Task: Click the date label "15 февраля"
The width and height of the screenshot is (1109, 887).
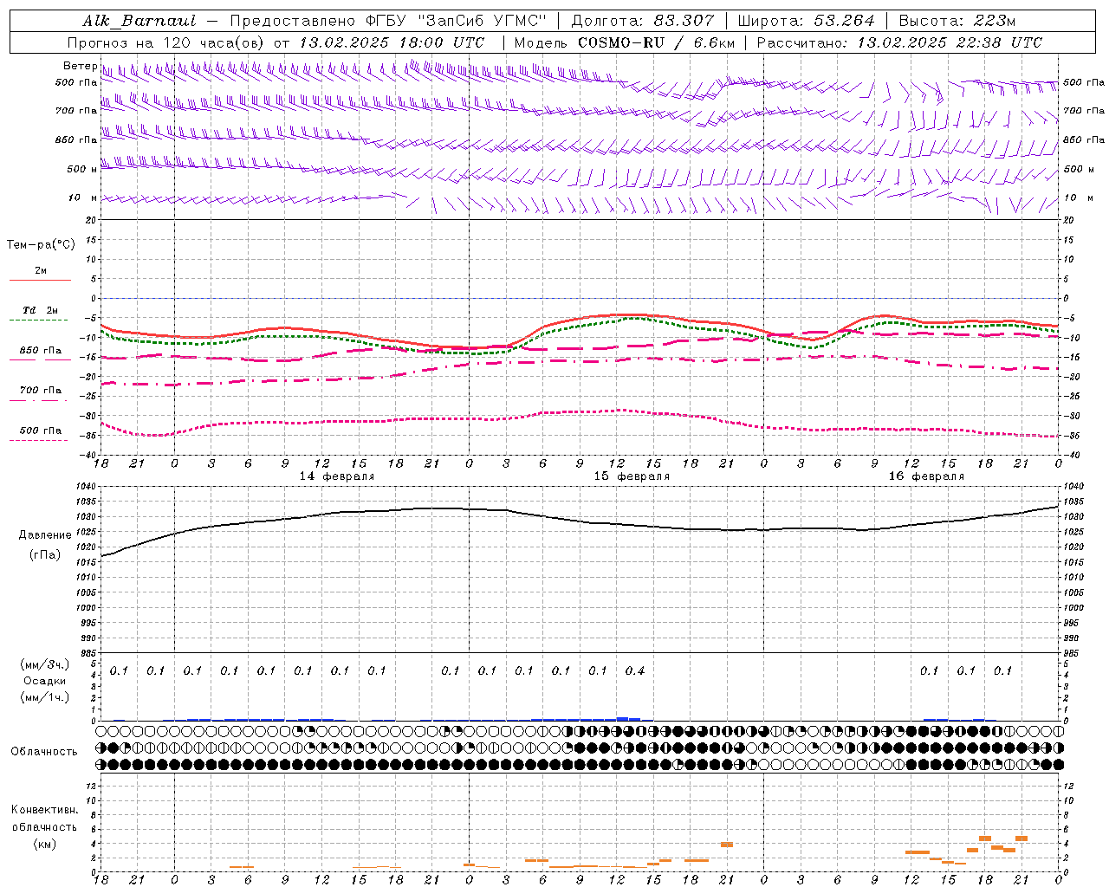Action: 632,476
